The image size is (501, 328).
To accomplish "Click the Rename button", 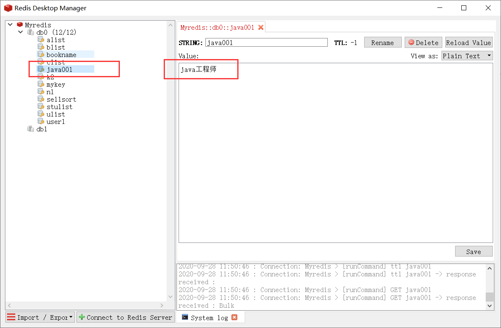I will click(383, 43).
